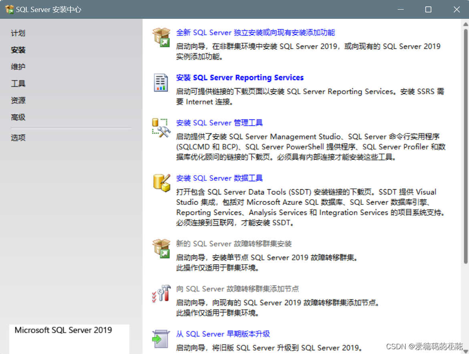Open 安装 SQL Server 管理工具 link
This screenshot has width=469, height=354.
219,123
